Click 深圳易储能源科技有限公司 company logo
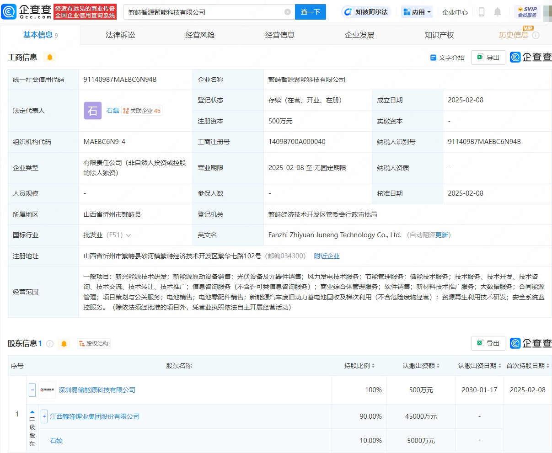This screenshot has height=453, width=552. (x=47, y=390)
